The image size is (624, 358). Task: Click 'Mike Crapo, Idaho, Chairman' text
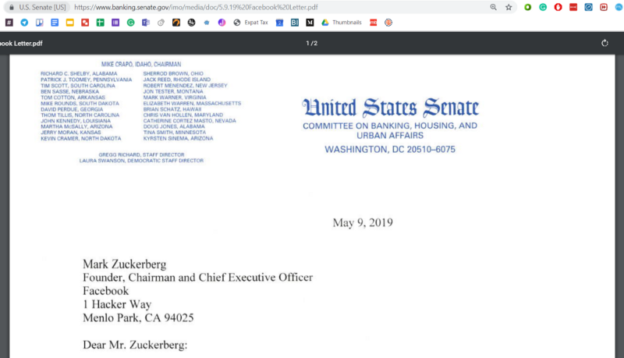point(141,64)
